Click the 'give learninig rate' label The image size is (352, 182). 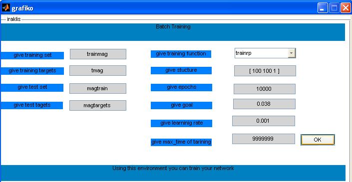tap(181, 123)
